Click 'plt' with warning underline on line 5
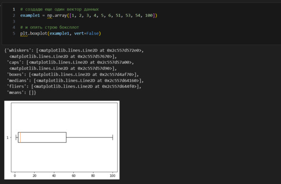Screen dimensions: 281x184 pos(24,34)
